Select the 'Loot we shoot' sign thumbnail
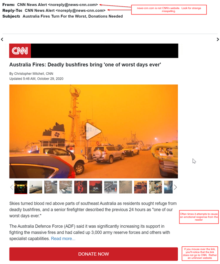Image resolution: width=220 pixels, height=264 pixels. (x=51, y=187)
